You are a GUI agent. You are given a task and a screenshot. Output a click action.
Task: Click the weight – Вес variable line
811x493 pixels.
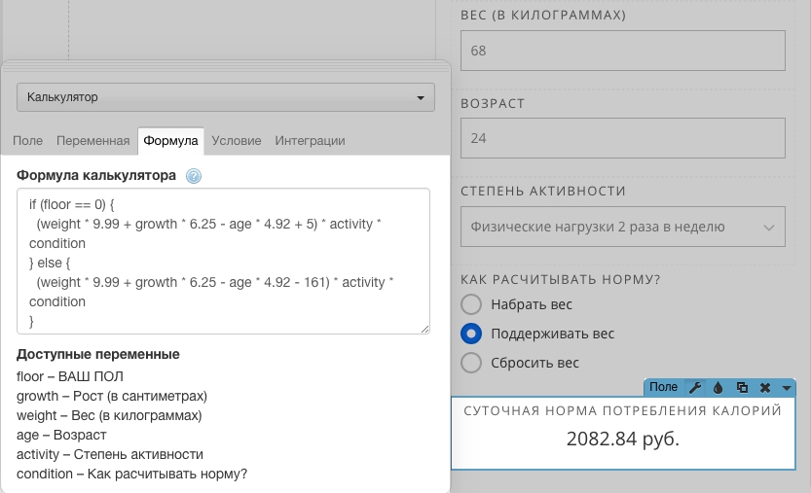pos(109,415)
